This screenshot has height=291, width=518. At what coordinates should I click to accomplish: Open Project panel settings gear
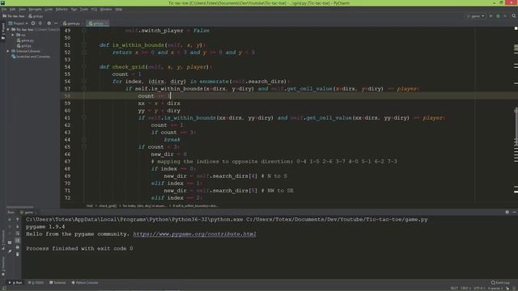(x=49, y=23)
